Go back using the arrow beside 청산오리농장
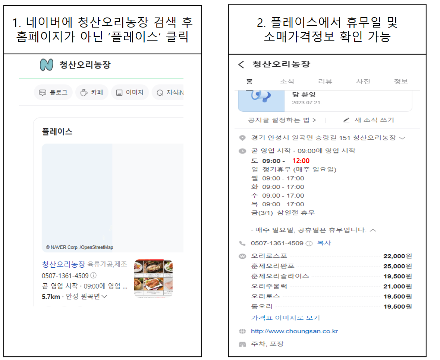440x360 pixels. pos(241,64)
